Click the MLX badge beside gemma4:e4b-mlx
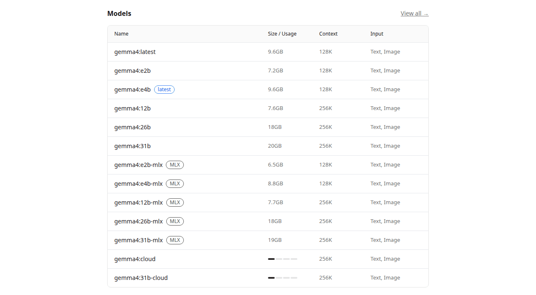Viewport: 536px width, 295px height. (x=175, y=184)
